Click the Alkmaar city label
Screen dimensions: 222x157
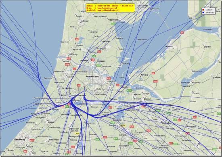click(x=85, y=21)
